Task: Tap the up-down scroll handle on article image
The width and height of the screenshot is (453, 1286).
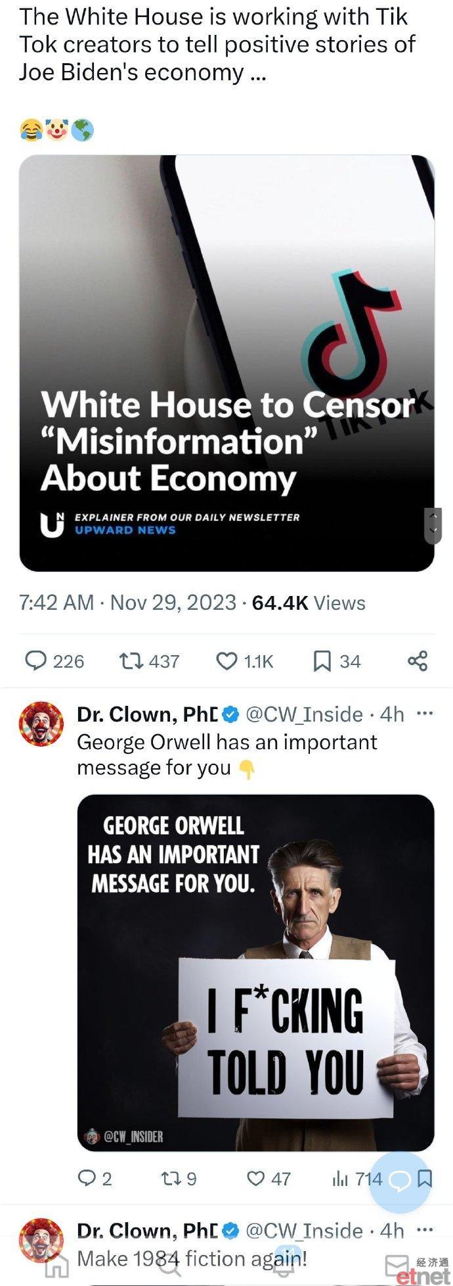Action: pos(433,526)
